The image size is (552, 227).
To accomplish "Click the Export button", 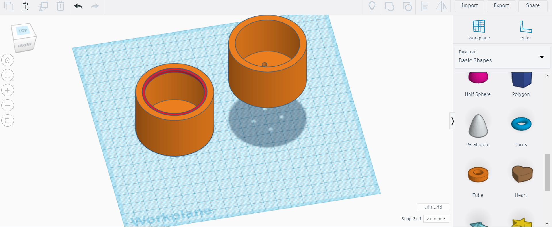I will [x=501, y=6].
